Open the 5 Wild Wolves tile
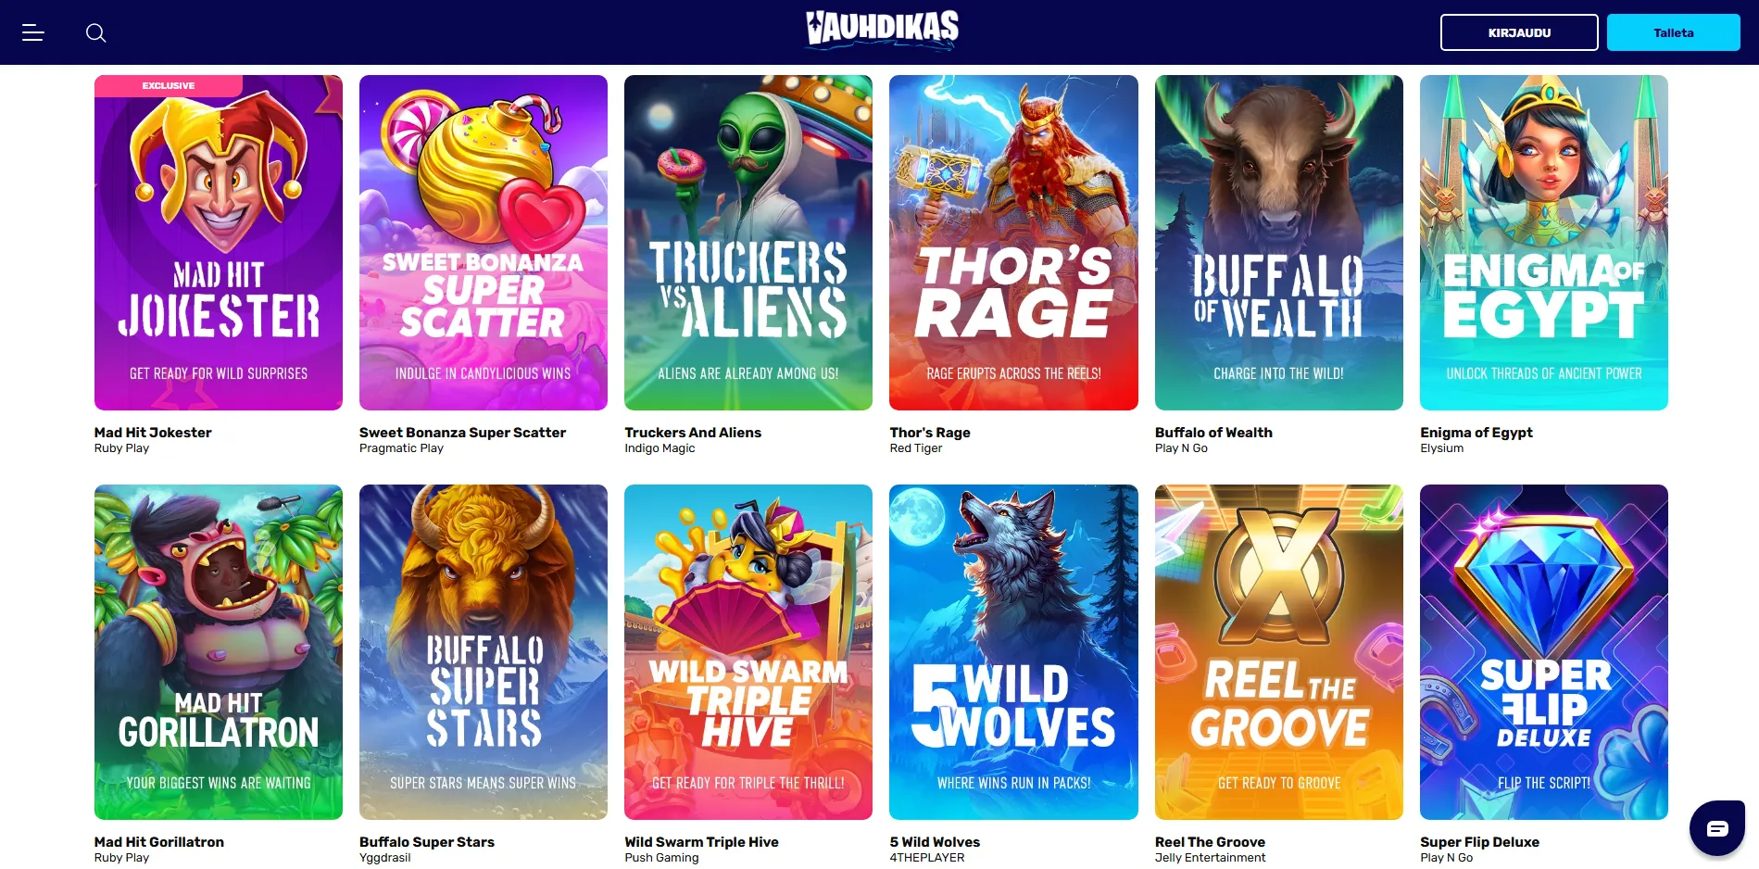This screenshot has height=869, width=1759. click(1013, 652)
